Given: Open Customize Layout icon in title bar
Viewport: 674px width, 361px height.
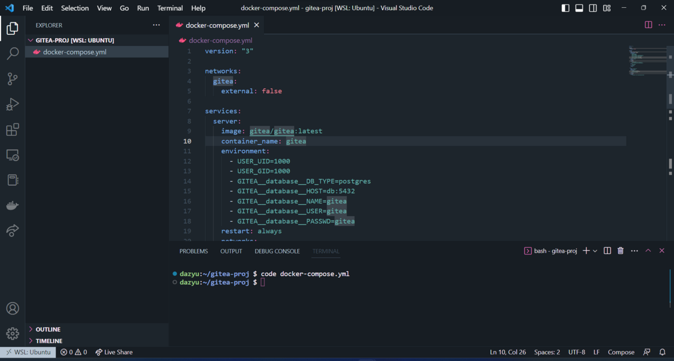Looking at the screenshot, I should (x=607, y=8).
